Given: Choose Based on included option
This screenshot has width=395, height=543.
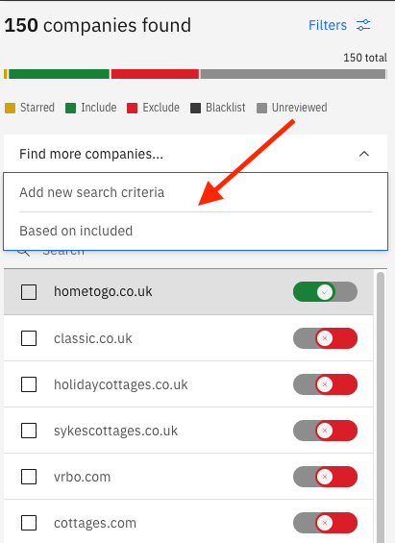Looking at the screenshot, I should click(196, 231).
